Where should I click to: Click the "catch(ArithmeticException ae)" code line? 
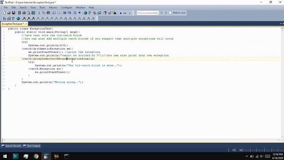(x=47, y=48)
